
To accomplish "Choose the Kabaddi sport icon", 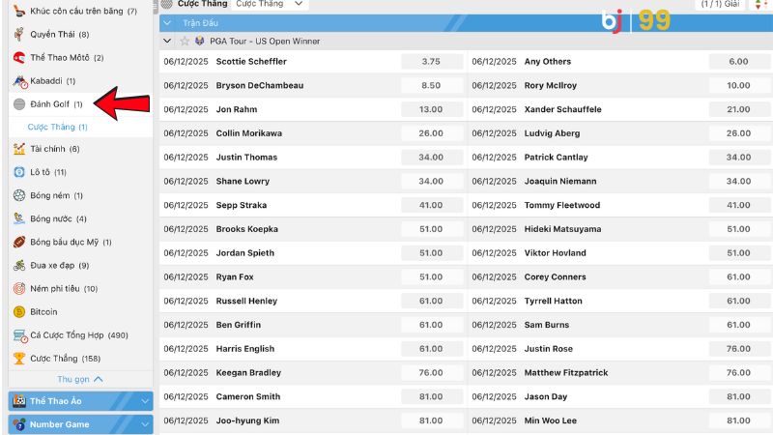I will pos(19,81).
